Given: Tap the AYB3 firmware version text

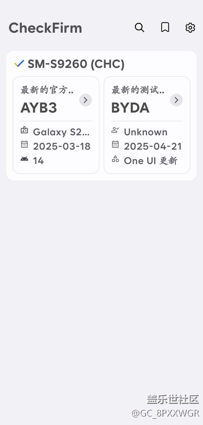Looking at the screenshot, I should tap(39, 108).
